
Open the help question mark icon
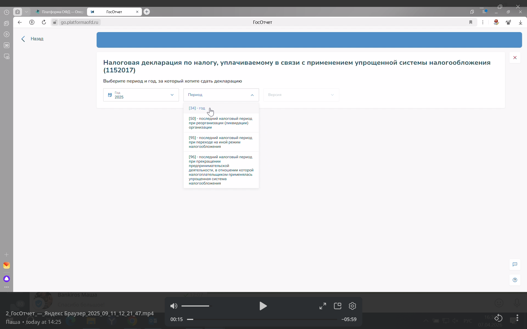515,280
